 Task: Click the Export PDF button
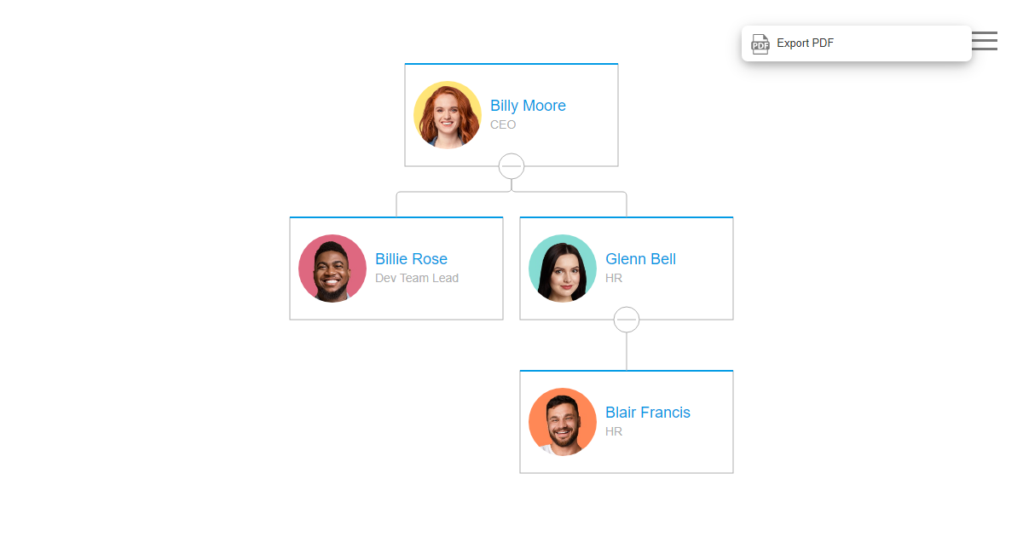click(806, 43)
